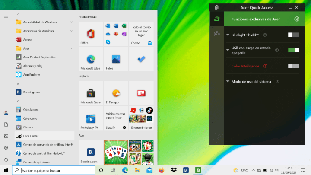Click the power button in the Start sidebar
311x175 pixels.
6,159
